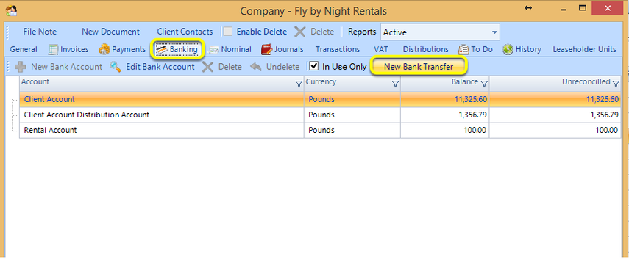629x265 pixels.
Task: Click the Account column header
Action: [162, 83]
